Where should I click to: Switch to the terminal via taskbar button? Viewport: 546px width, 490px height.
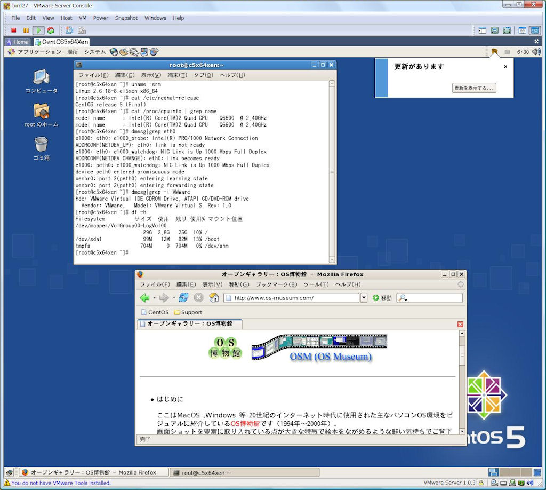click(x=244, y=472)
